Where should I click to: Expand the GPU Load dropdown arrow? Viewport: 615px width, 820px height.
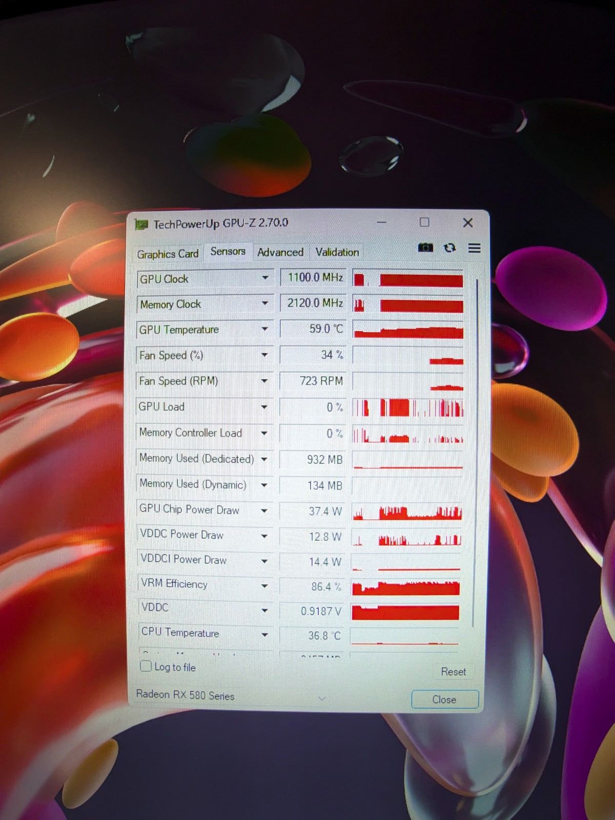pyautogui.click(x=264, y=407)
